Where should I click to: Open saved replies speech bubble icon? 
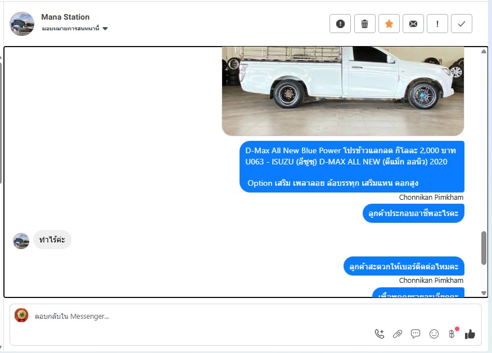click(x=416, y=334)
